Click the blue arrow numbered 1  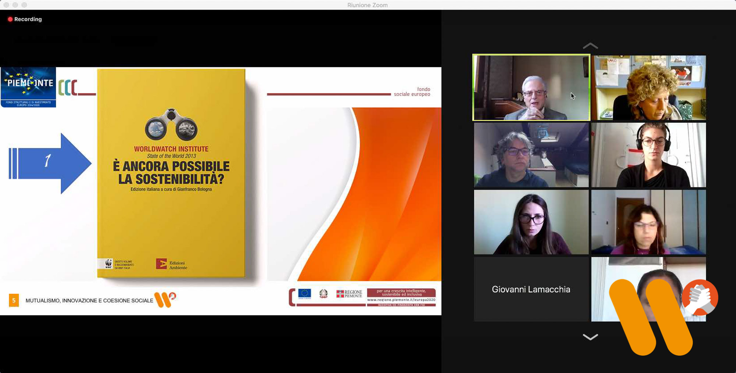(x=50, y=163)
